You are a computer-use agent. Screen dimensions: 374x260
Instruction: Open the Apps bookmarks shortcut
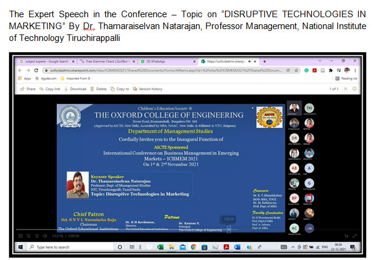click(24, 78)
